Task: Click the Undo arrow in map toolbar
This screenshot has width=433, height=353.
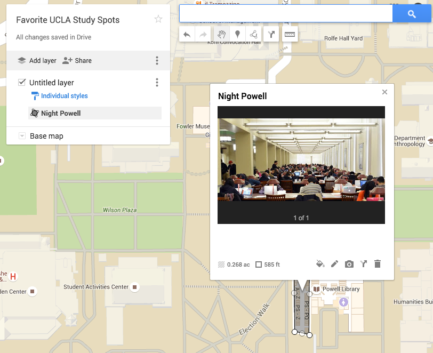Action: pyautogui.click(x=187, y=34)
